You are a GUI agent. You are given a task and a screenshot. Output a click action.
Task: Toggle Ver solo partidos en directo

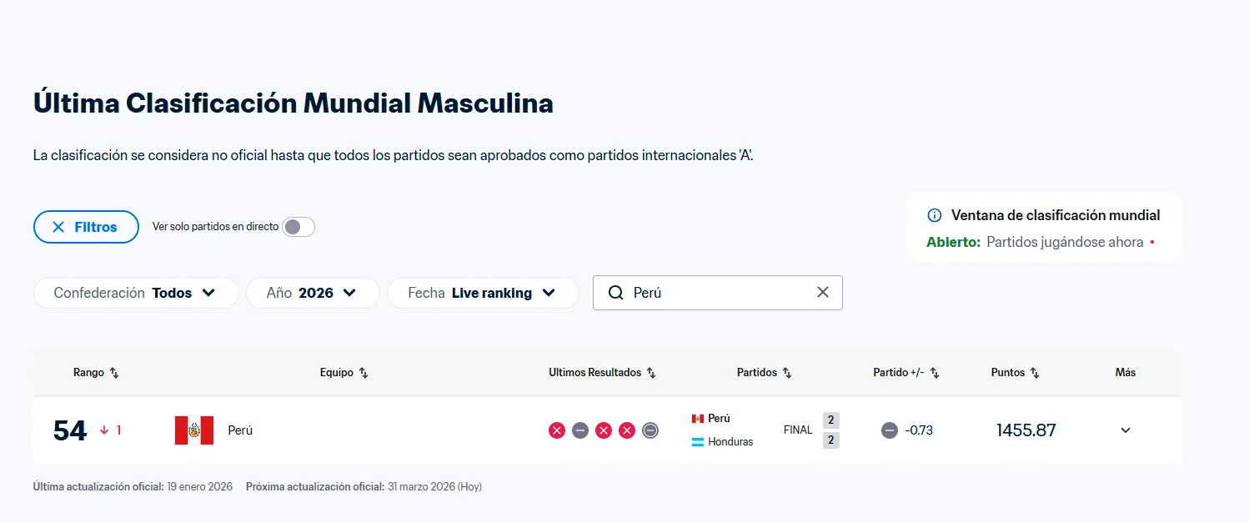[x=298, y=227]
